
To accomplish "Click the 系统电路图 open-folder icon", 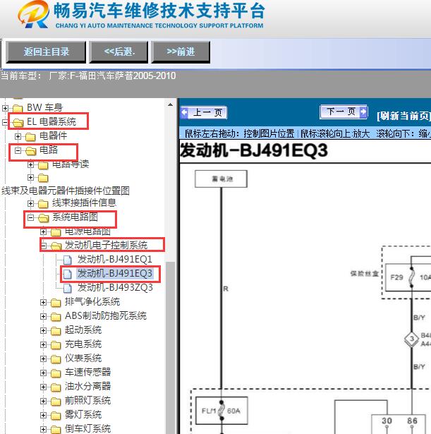I will [x=43, y=218].
